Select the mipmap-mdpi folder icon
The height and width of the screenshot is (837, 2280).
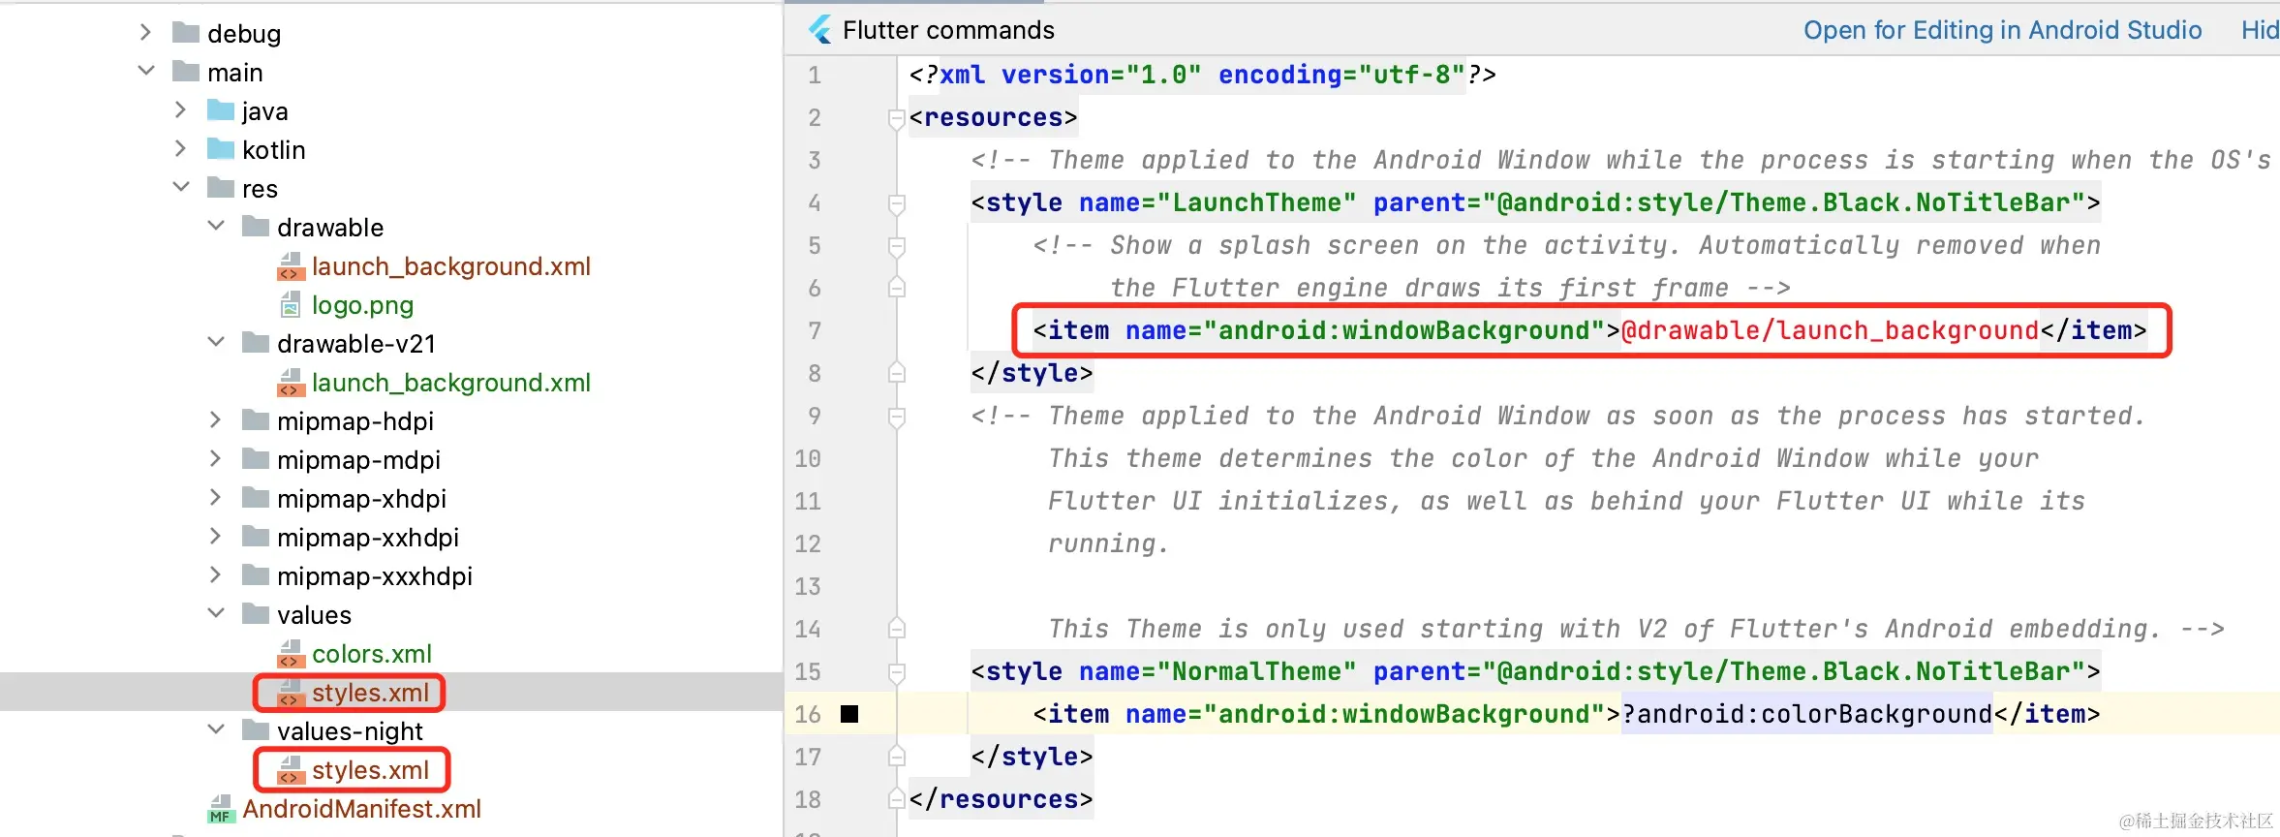pos(256,459)
